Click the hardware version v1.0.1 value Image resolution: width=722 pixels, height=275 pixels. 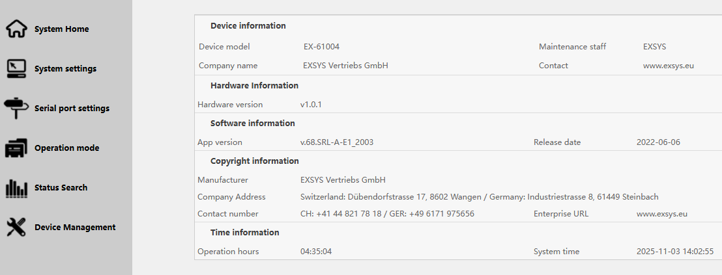coord(311,105)
